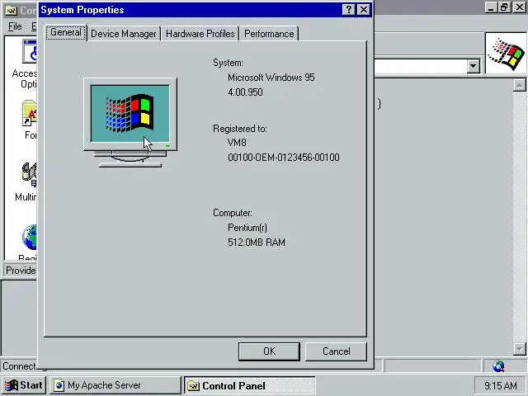Expand the address dropdown in background window

[473, 66]
